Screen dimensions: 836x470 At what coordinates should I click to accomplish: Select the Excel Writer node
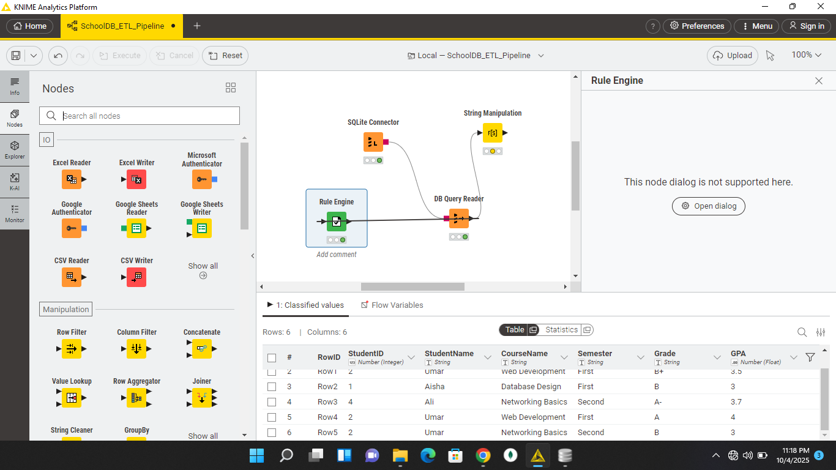click(136, 179)
